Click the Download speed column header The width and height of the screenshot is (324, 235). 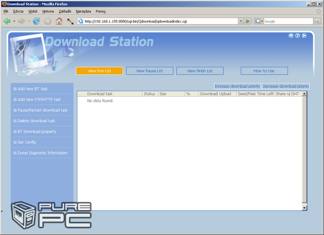coord(209,94)
